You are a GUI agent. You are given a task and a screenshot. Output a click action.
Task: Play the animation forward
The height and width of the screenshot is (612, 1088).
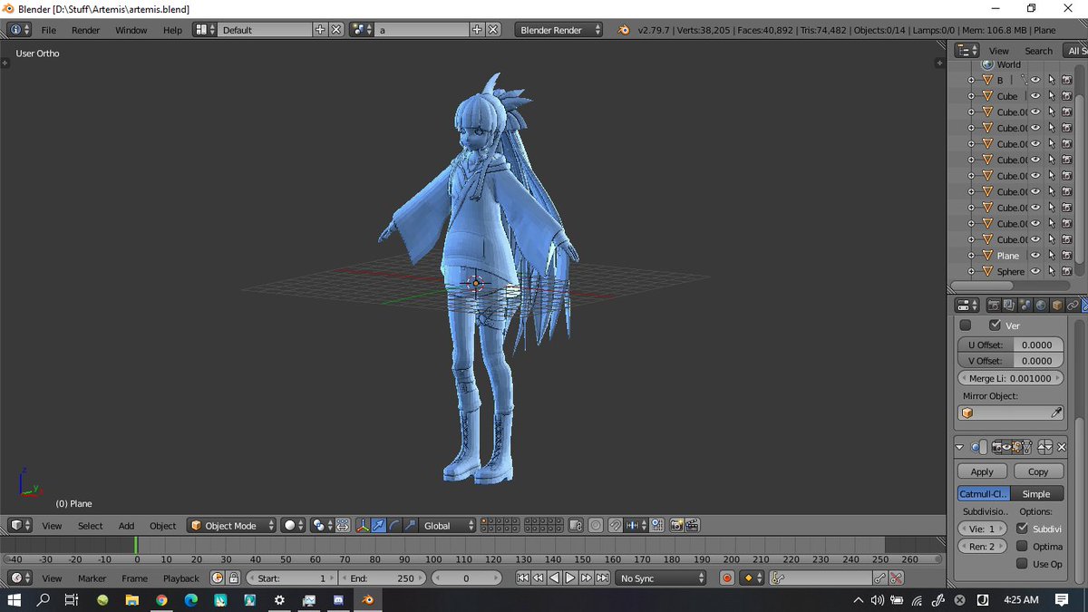point(570,578)
